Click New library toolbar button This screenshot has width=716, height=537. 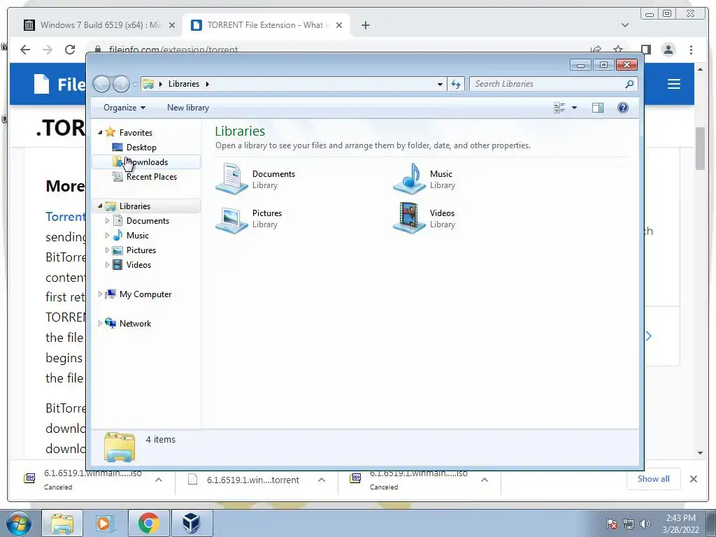pos(188,108)
